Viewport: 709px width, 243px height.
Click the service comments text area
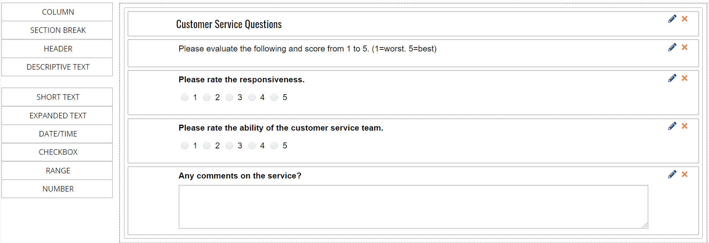pos(414,207)
